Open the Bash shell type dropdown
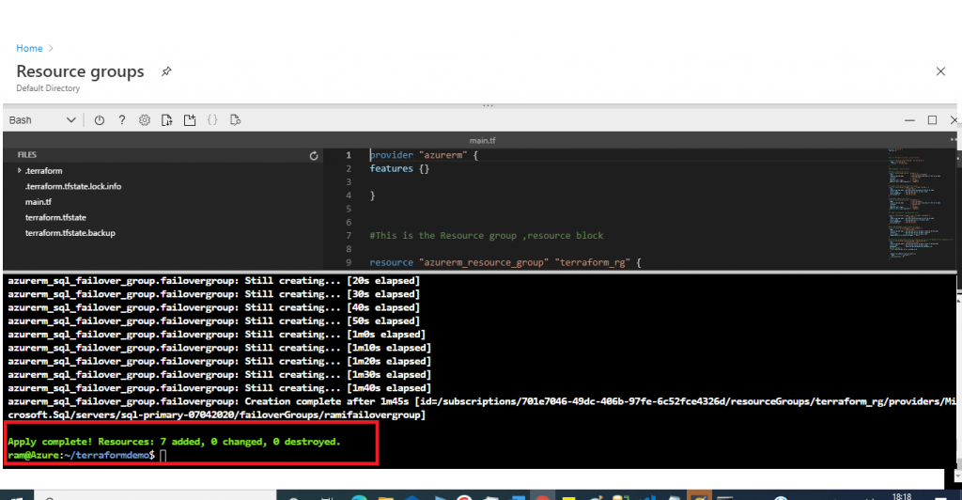The image size is (962, 500). (42, 120)
